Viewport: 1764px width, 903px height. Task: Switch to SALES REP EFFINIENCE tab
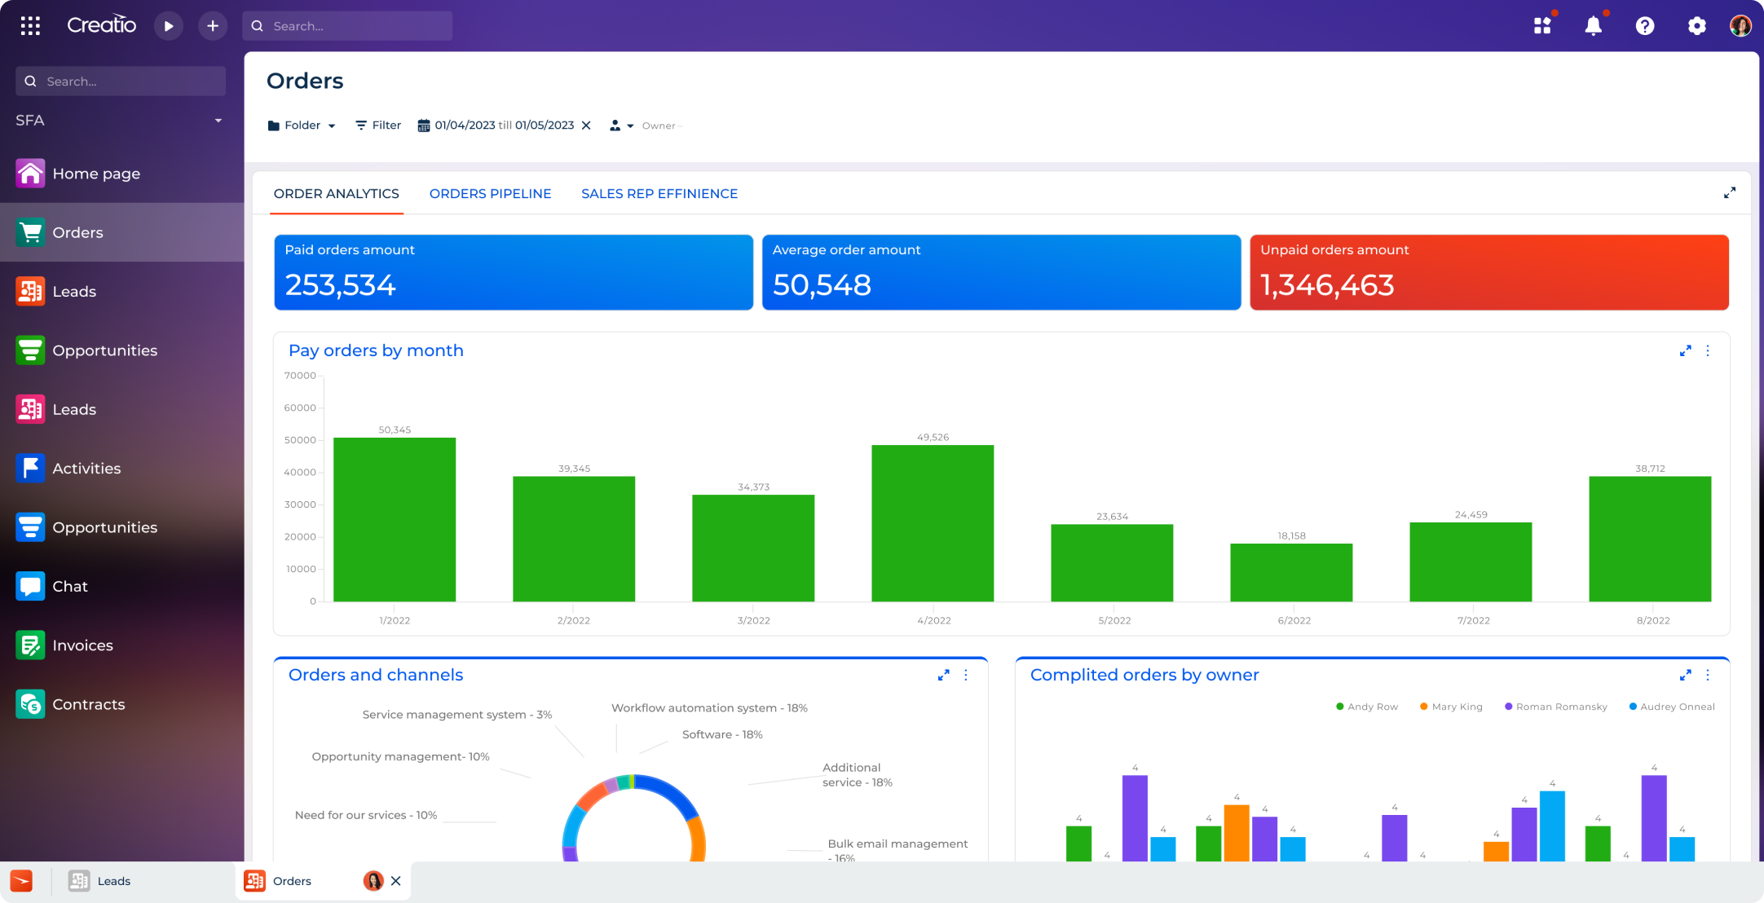tap(659, 192)
